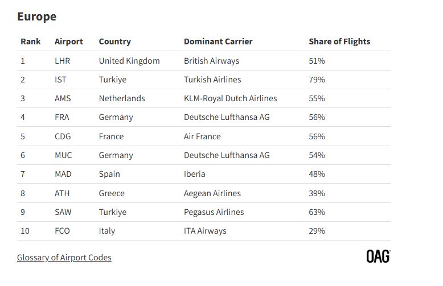Select the Airport column header

pyautogui.click(x=69, y=42)
